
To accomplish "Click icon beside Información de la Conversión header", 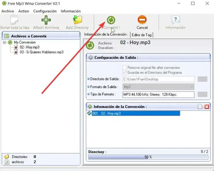I will 90,107.
